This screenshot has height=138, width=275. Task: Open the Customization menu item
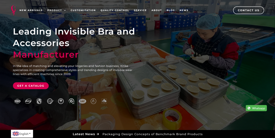click(83, 10)
